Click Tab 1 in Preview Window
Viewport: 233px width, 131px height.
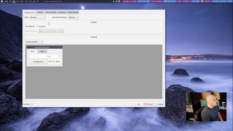[x=33, y=51]
